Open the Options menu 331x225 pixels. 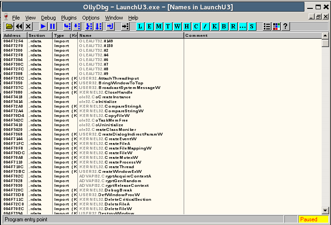click(91, 18)
